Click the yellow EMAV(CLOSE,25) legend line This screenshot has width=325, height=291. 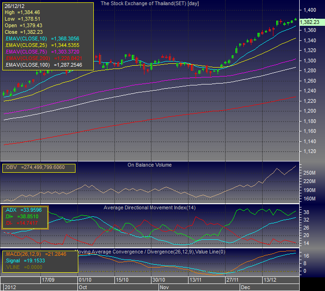click(42, 45)
